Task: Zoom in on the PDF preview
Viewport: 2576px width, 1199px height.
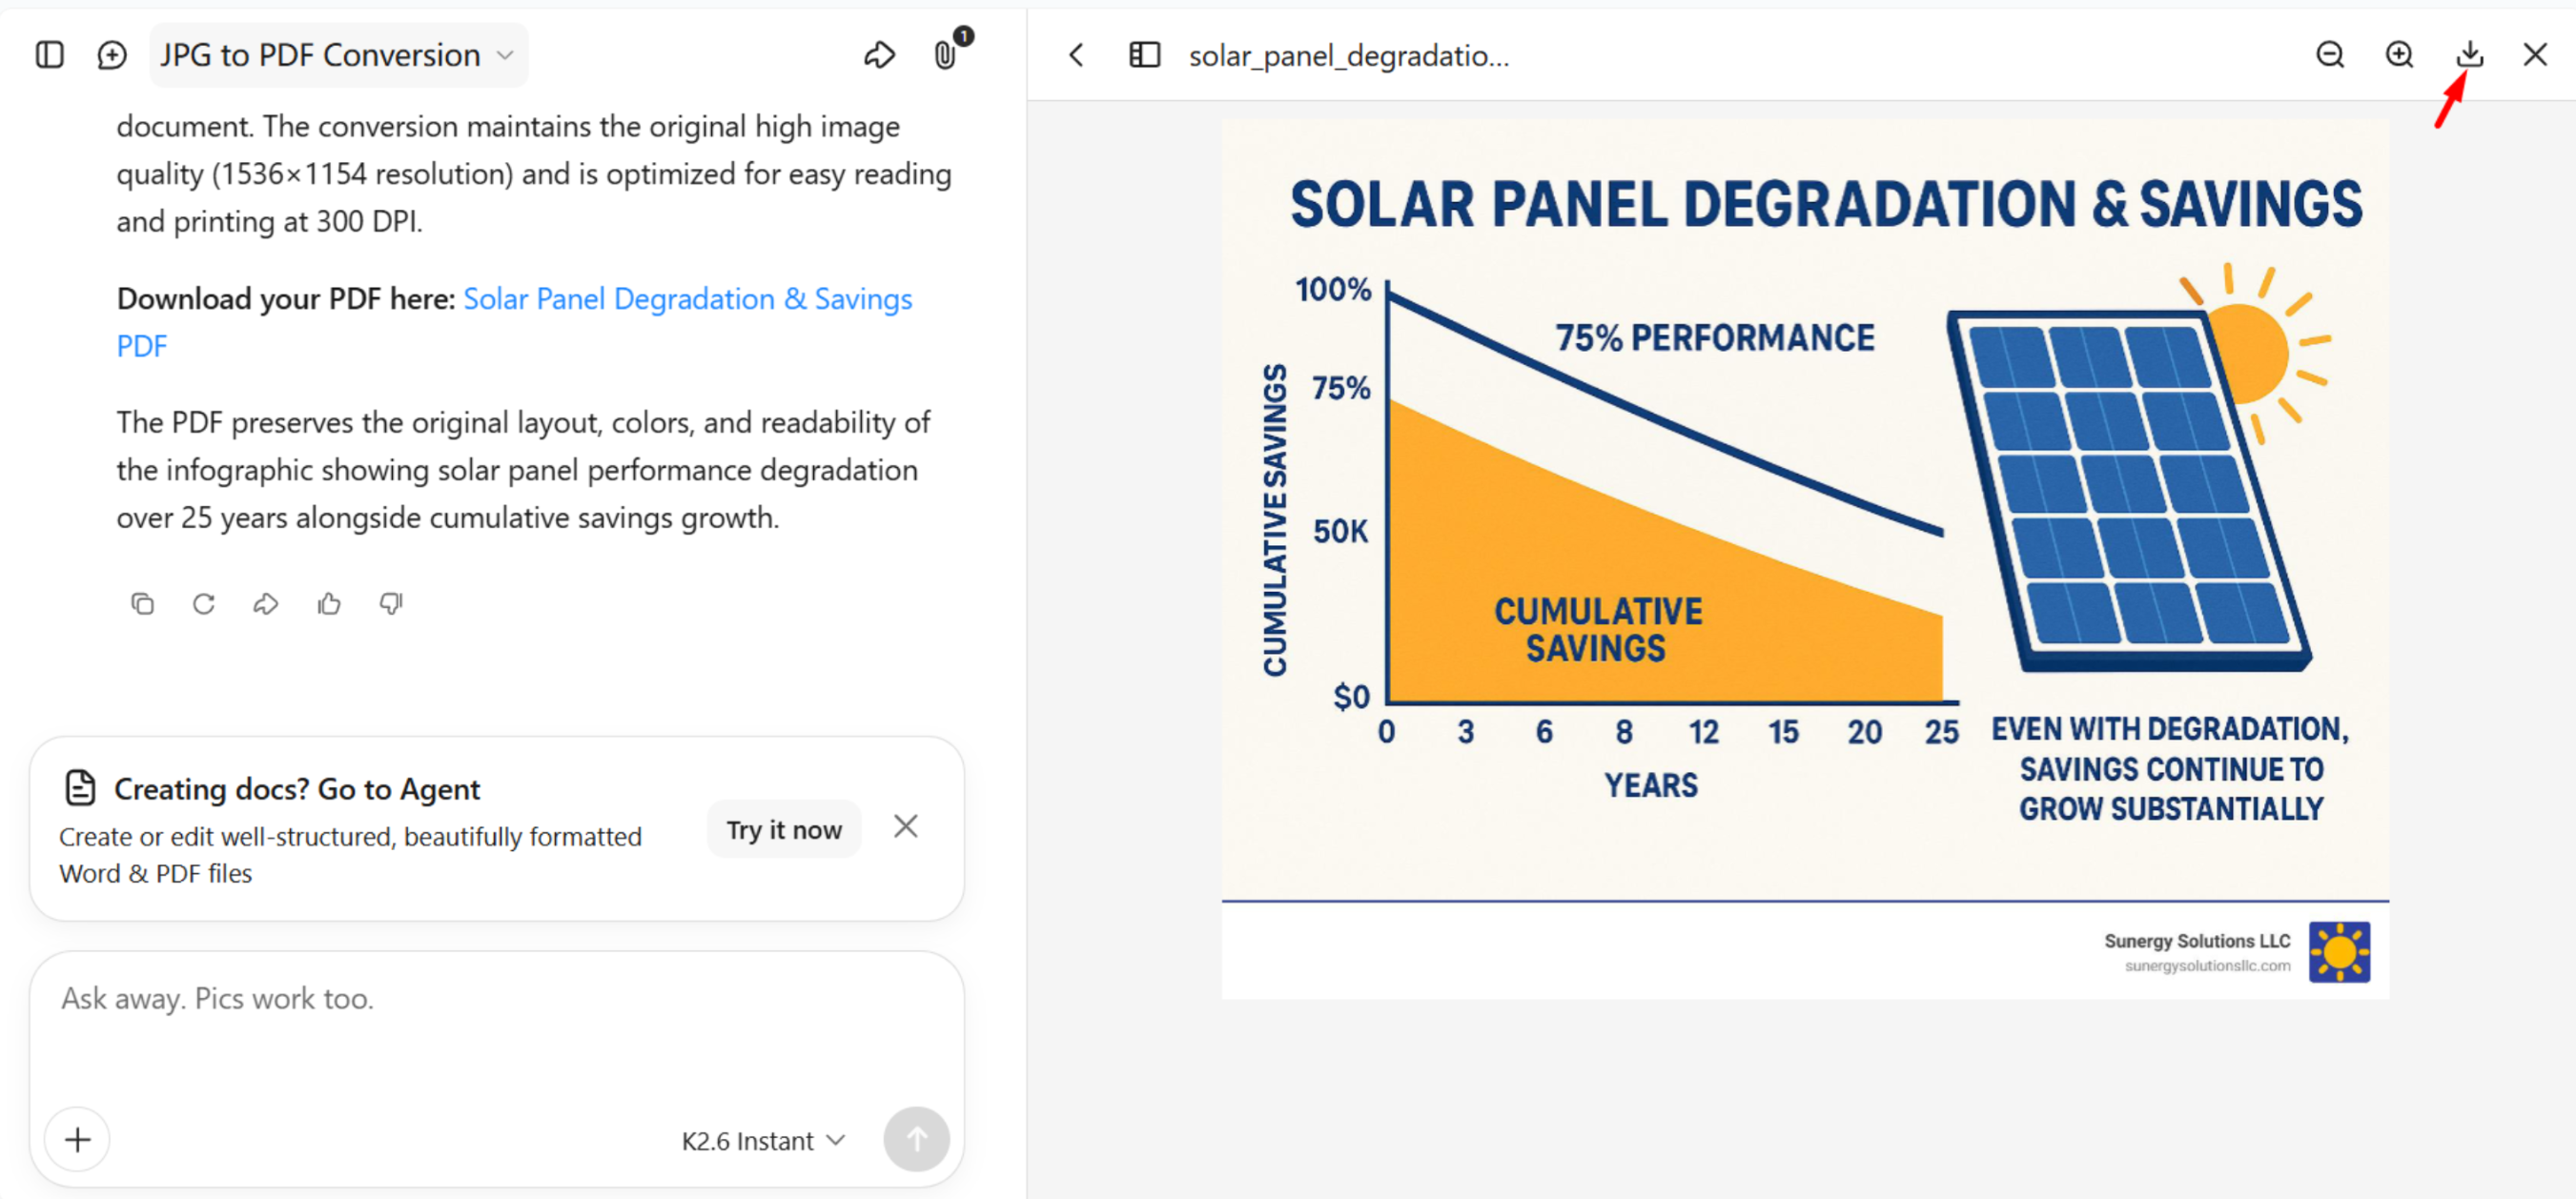Action: [2399, 54]
